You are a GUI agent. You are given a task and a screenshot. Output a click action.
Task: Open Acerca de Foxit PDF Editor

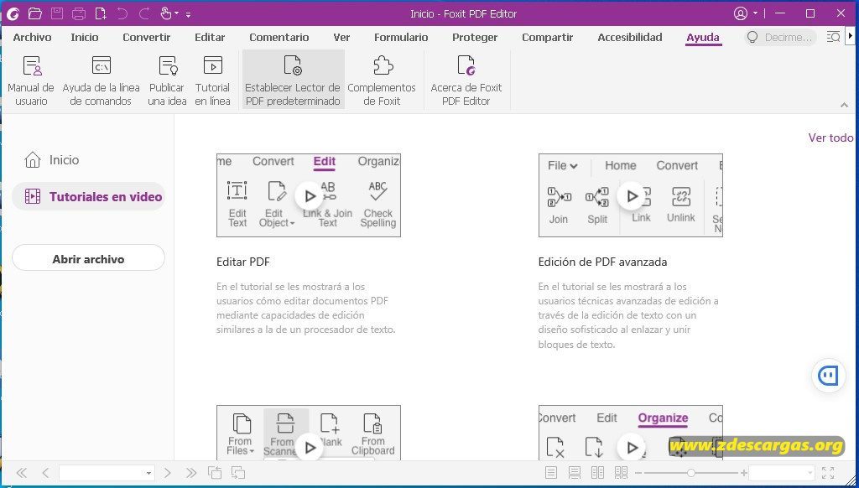coord(466,80)
